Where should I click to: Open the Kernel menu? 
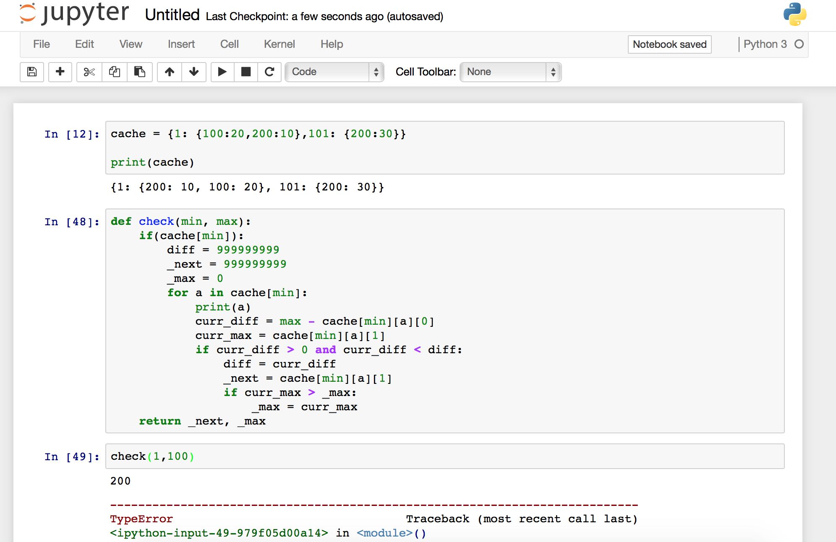[x=280, y=44]
